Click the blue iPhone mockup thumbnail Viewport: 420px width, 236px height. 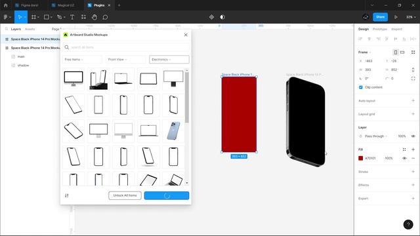click(x=173, y=131)
